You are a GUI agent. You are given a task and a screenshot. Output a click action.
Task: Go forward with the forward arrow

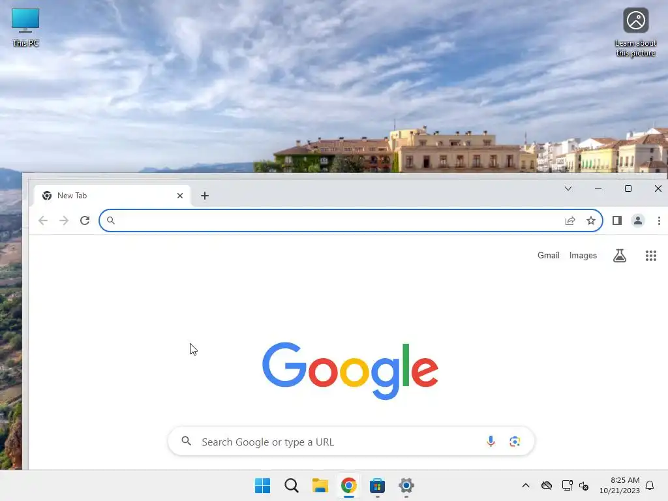(x=64, y=220)
